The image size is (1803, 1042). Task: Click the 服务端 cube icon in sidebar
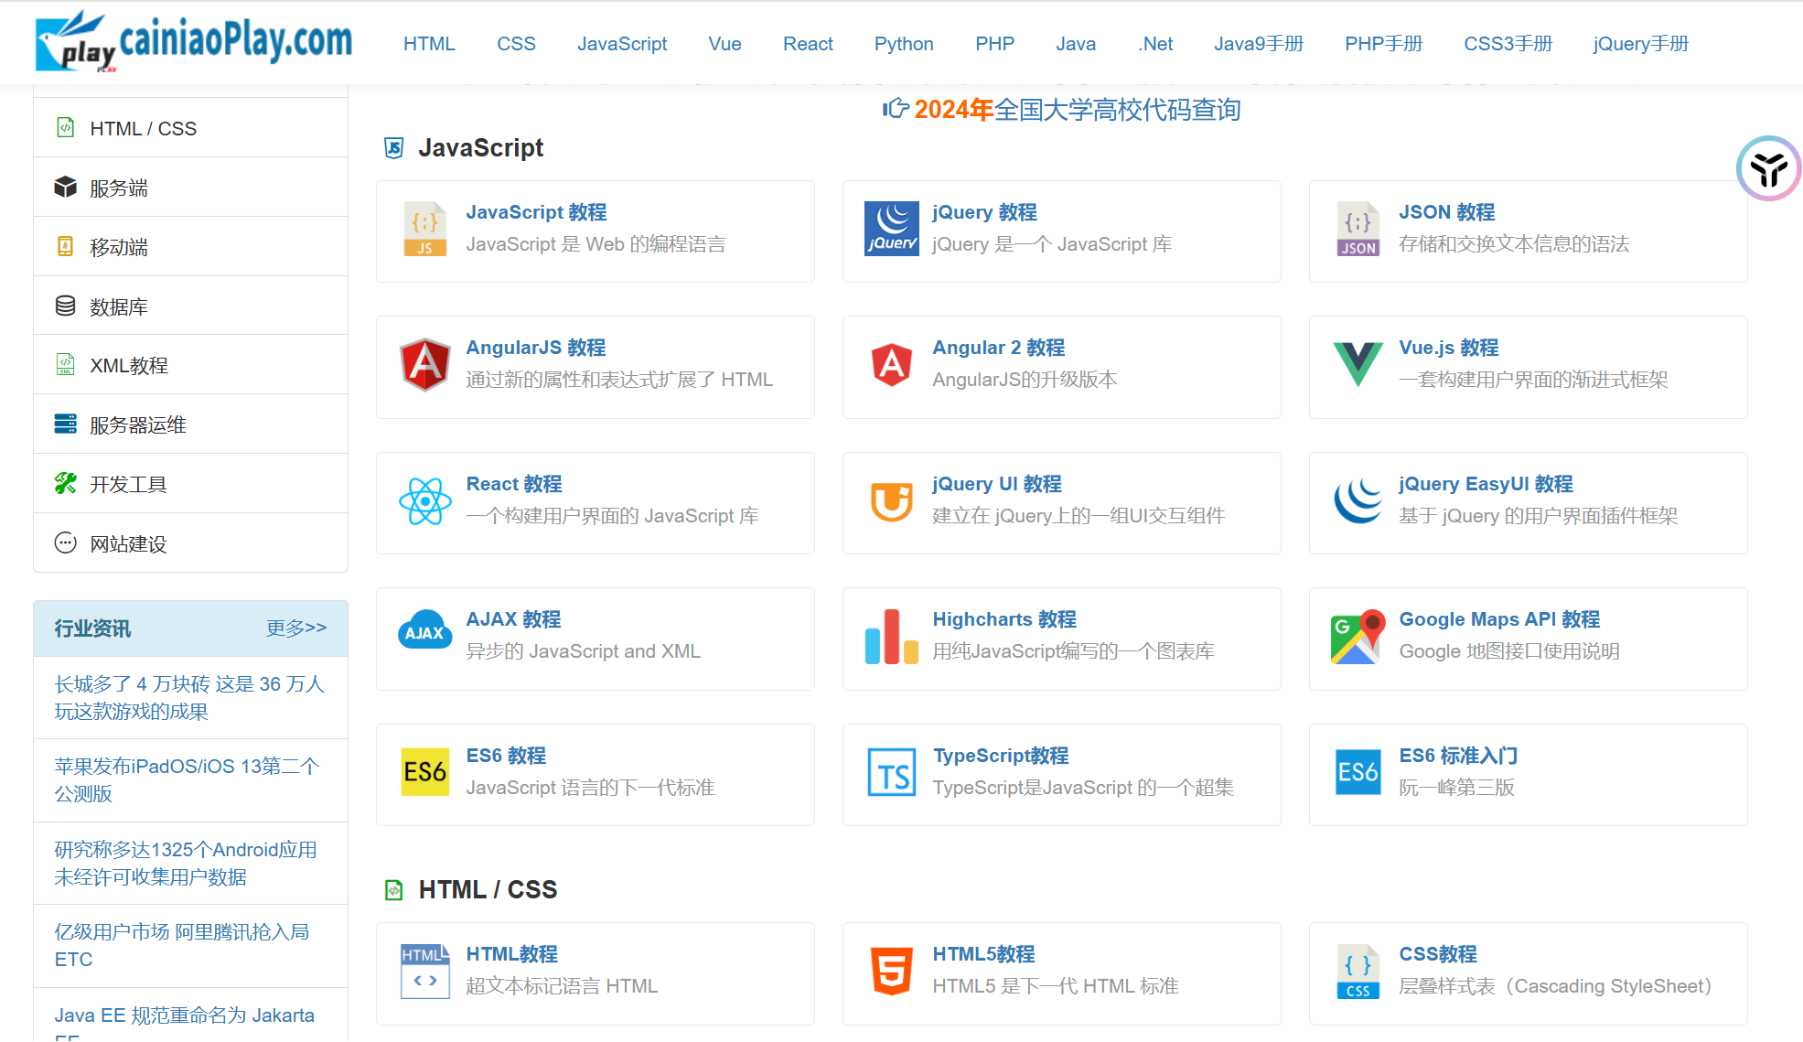65,187
